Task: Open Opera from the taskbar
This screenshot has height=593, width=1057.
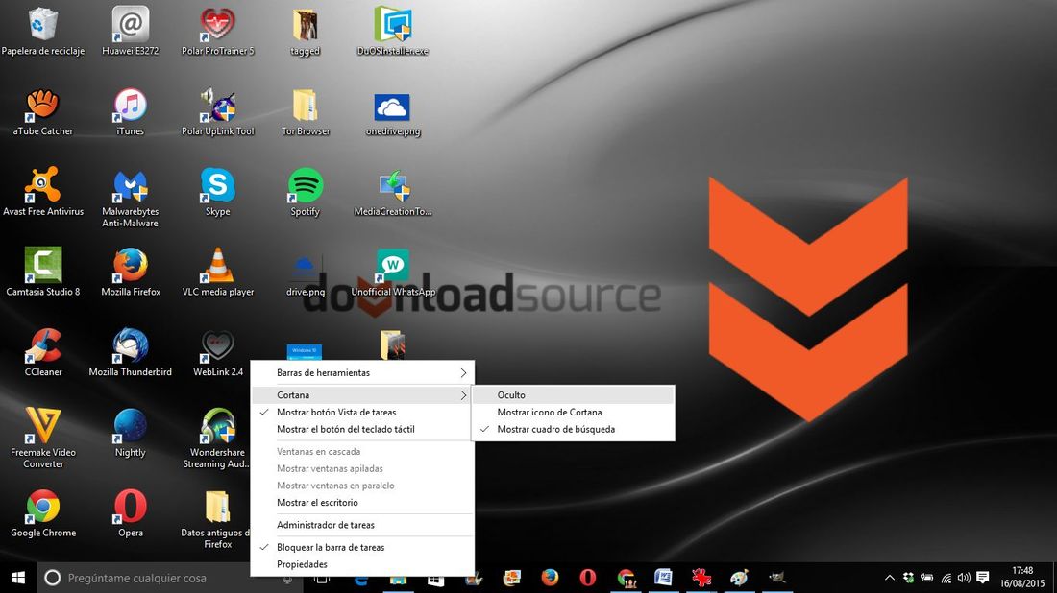Action: click(x=588, y=578)
